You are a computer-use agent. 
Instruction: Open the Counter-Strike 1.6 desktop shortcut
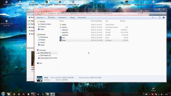point(73,3)
